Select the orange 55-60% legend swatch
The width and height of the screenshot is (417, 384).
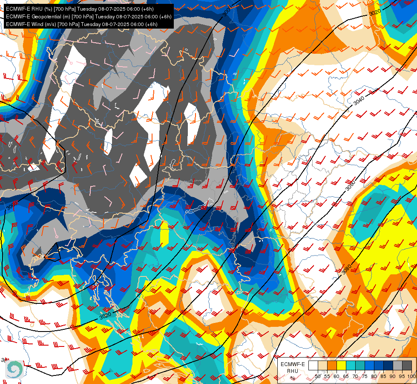tap(332, 365)
